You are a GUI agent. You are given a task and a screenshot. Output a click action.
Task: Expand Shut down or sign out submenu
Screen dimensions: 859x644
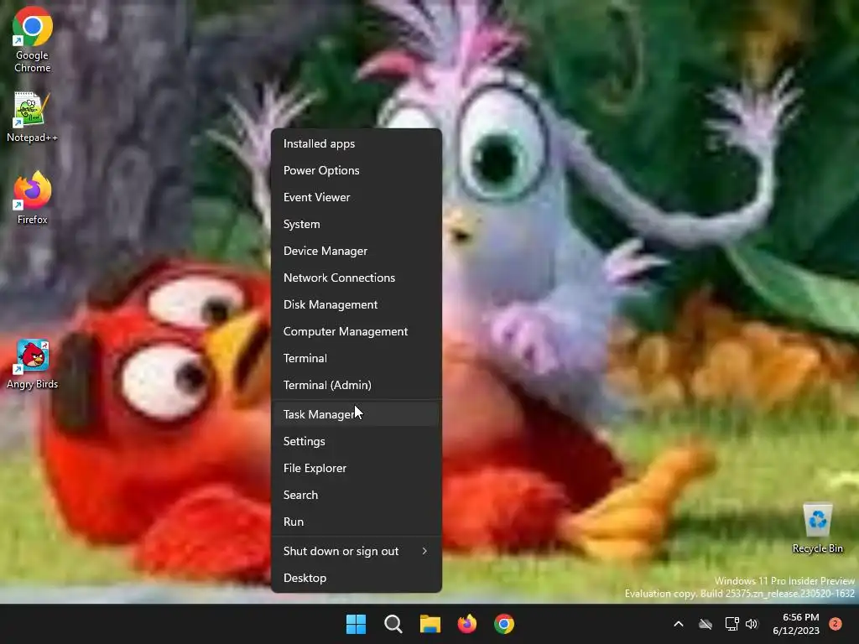pos(356,551)
